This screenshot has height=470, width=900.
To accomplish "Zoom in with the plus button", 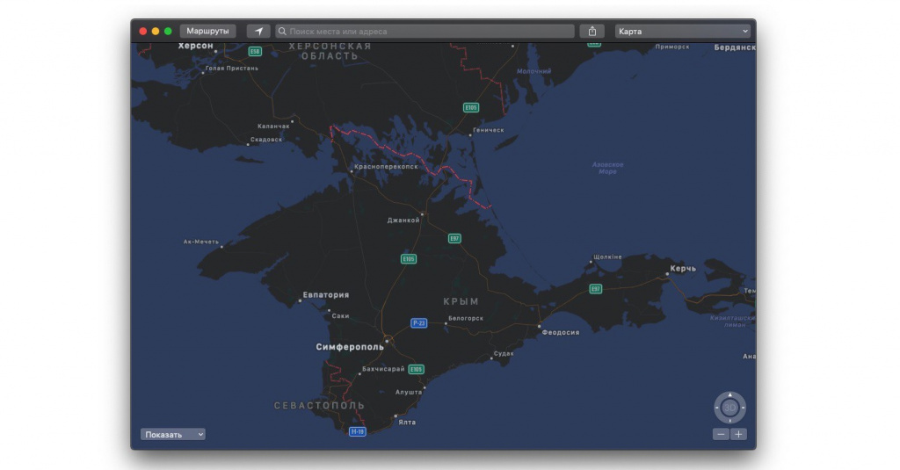I will pyautogui.click(x=738, y=434).
